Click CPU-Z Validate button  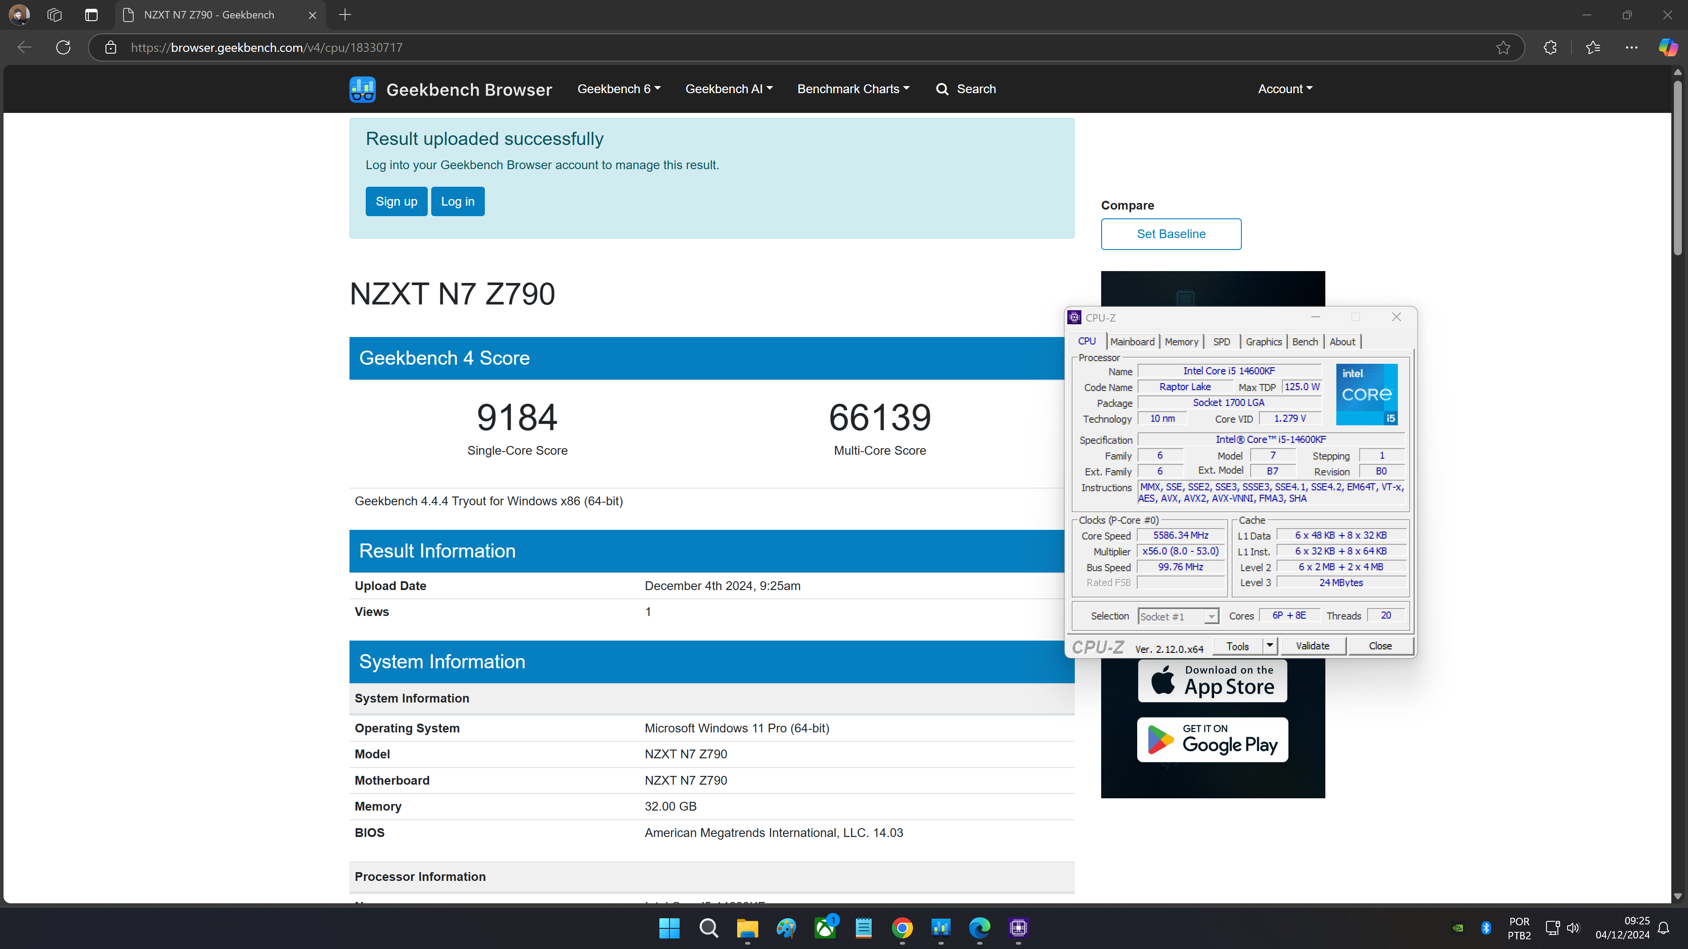tap(1313, 646)
